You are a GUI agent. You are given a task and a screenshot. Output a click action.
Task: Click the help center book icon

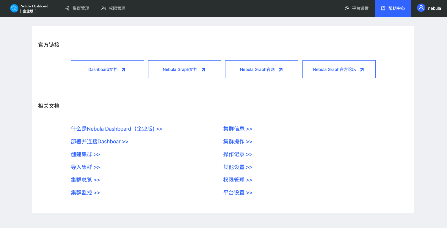383,8
